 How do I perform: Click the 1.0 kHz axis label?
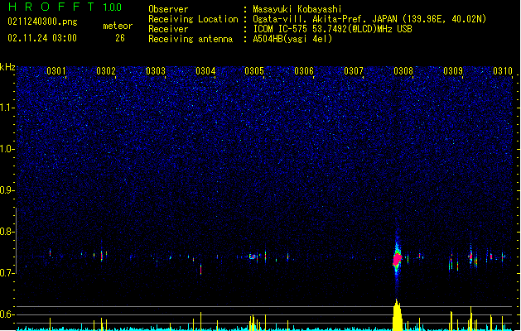[7, 149]
